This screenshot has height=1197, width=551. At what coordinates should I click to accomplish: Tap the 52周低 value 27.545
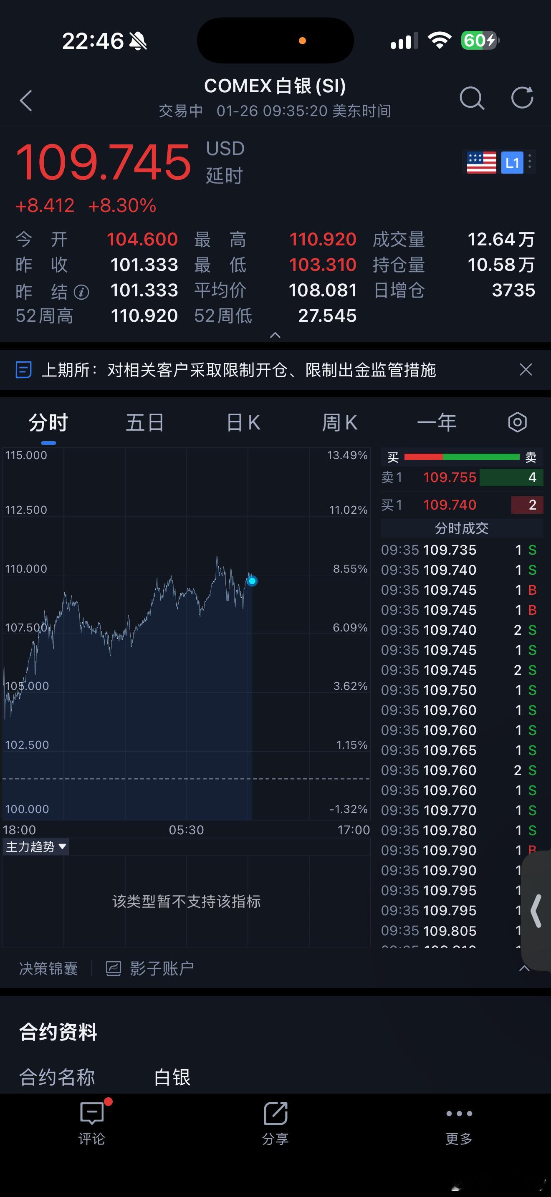coord(328,316)
